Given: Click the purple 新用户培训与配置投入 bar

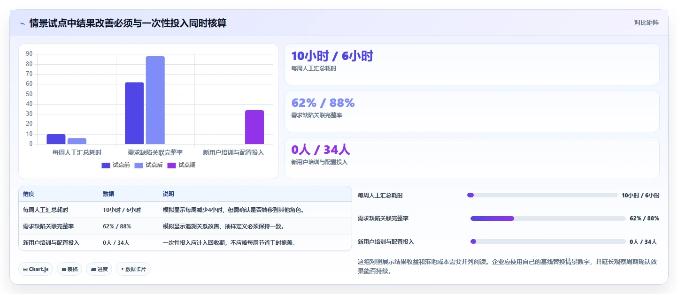Looking at the screenshot, I should pyautogui.click(x=254, y=127).
